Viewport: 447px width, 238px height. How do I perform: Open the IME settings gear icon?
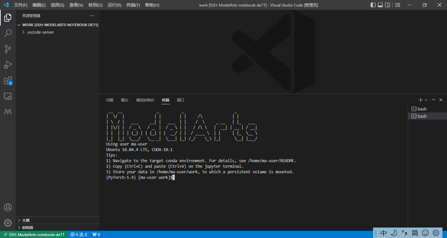tap(436, 233)
